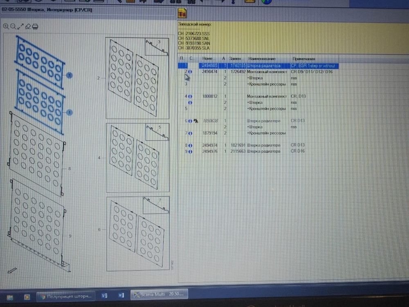Image resolution: width=409 pixels, height=307 pixels.
Task: Click the zoom in magnifier icon
Action: (x=6, y=27)
